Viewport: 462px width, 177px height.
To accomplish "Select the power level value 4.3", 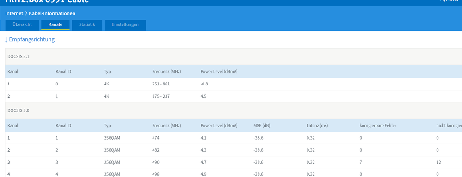I will coord(203,150).
